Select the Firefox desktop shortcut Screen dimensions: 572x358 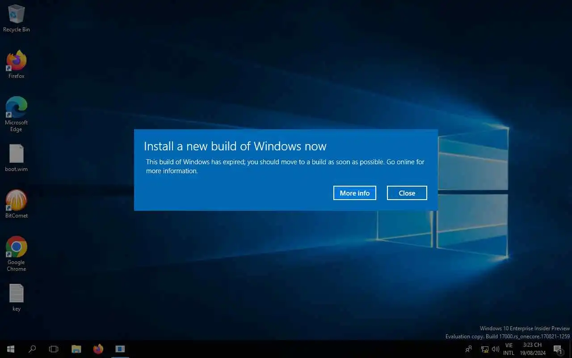tap(17, 64)
